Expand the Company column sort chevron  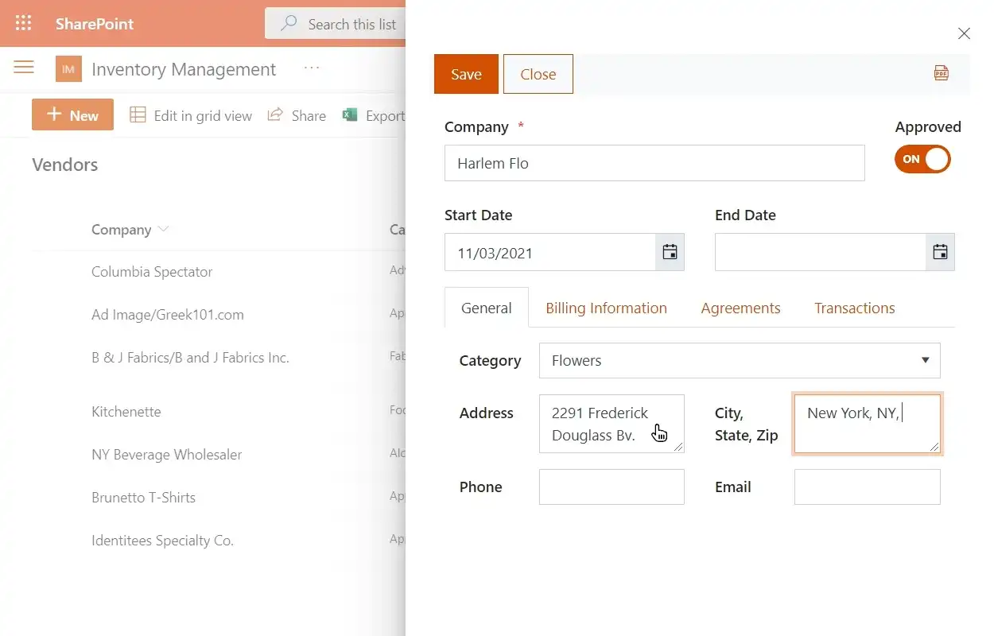(x=164, y=229)
